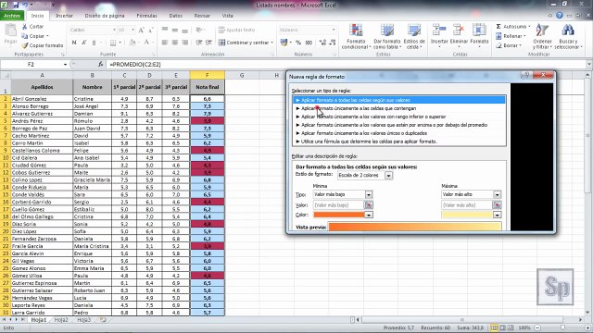Open Mínima color dropdown arrow
The image size is (593, 333).
click(x=369, y=215)
